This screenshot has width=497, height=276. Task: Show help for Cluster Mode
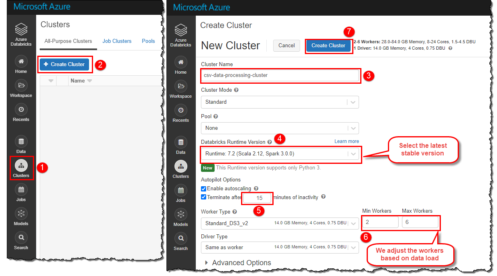(236, 90)
